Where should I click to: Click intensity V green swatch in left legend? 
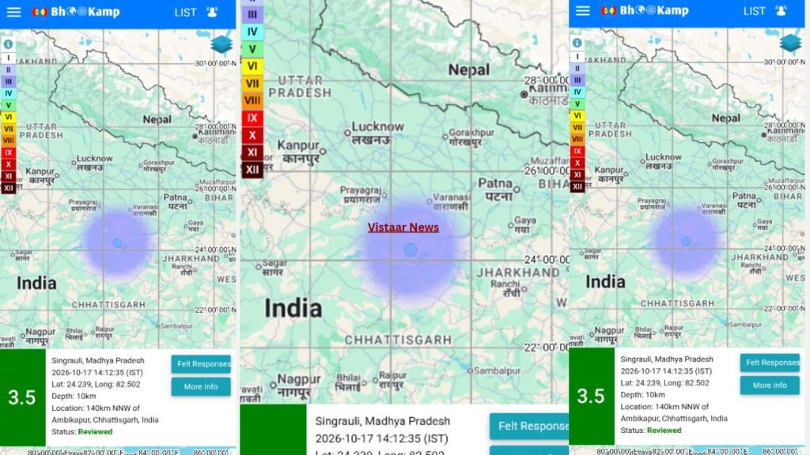click(x=8, y=105)
